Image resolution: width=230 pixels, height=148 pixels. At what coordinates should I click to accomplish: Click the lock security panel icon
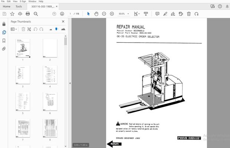pos(4,24)
